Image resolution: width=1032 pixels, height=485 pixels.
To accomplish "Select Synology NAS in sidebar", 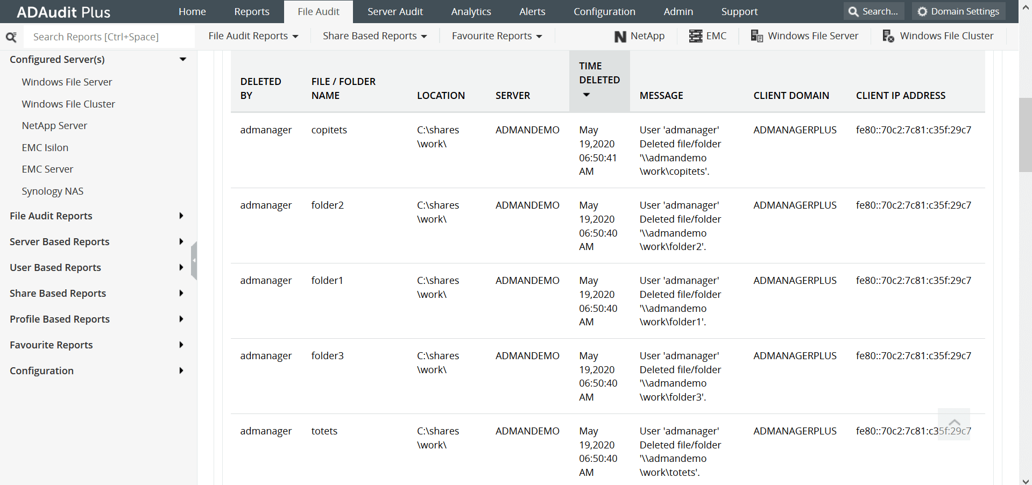I will [x=53, y=191].
